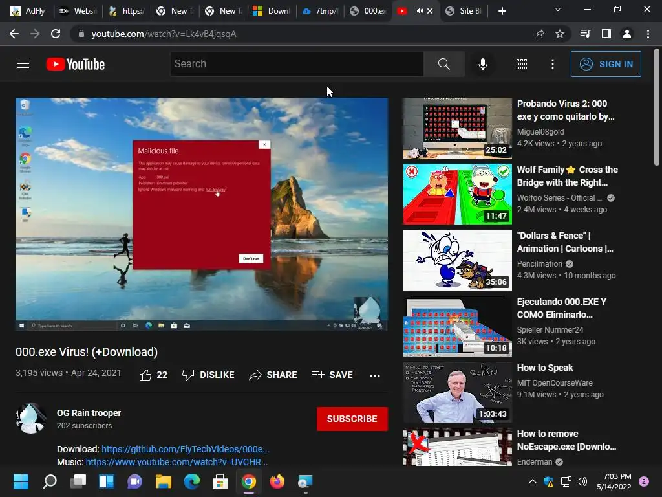
Task: Open the clock showing 7:03 PM
Action: [614, 481]
